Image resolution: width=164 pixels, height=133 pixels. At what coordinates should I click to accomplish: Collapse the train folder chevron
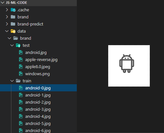pyautogui.click(x=12, y=81)
